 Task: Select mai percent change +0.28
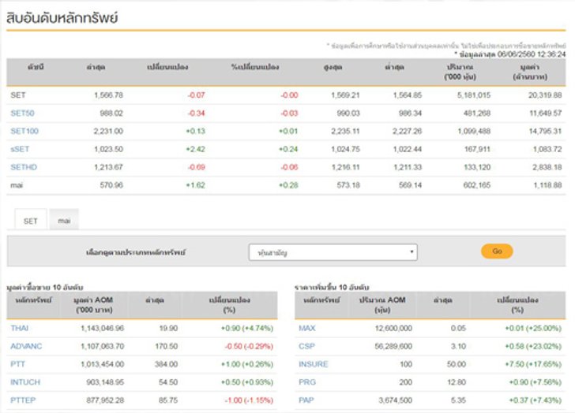coord(288,185)
